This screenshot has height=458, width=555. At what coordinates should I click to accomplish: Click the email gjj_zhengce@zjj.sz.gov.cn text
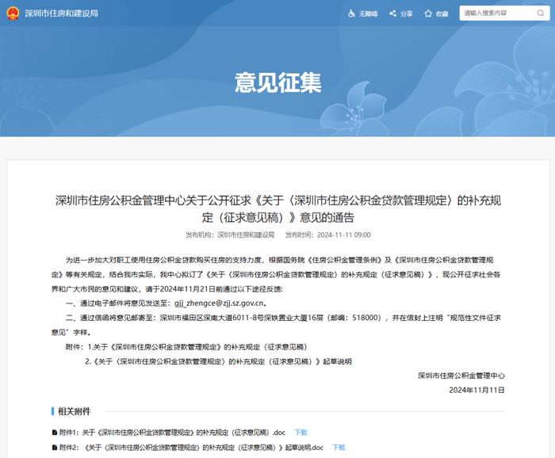pyautogui.click(x=219, y=303)
